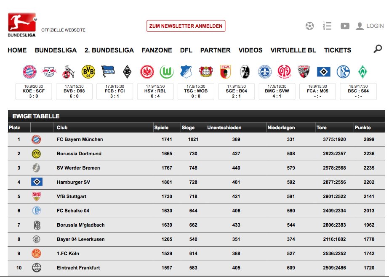
Task: Click the Spiele column header
Action: click(161, 128)
